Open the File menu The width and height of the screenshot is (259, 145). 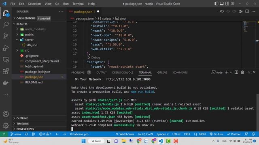pos(13,4)
